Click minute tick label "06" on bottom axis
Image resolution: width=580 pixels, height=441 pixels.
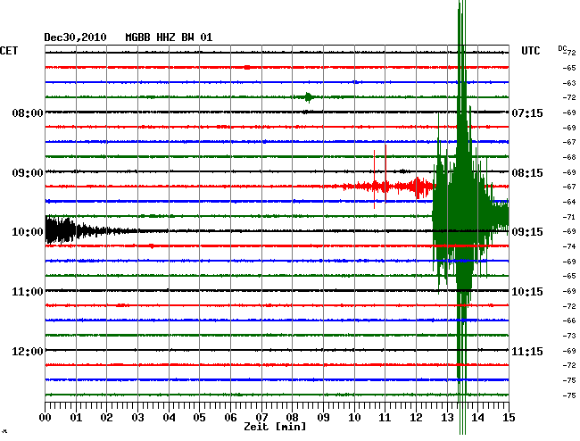coord(230,418)
